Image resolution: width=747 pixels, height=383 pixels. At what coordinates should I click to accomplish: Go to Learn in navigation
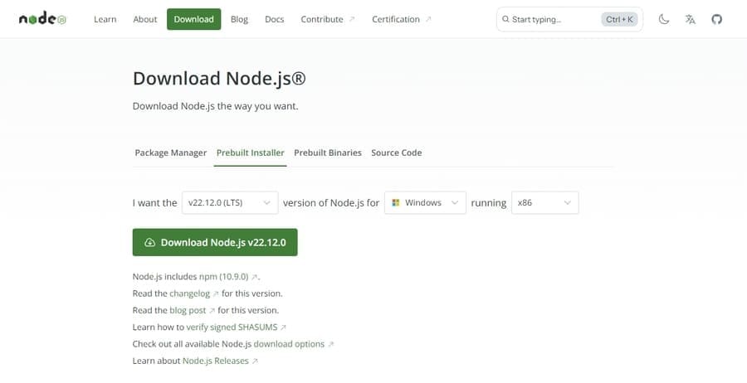[105, 19]
